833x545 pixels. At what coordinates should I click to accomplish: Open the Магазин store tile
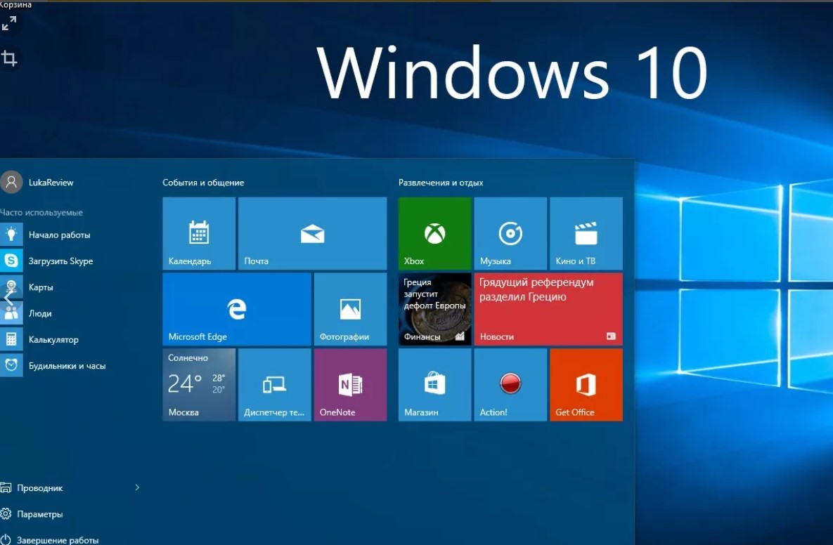(434, 384)
